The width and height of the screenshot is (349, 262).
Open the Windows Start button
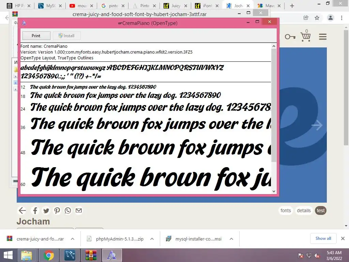click(8, 255)
